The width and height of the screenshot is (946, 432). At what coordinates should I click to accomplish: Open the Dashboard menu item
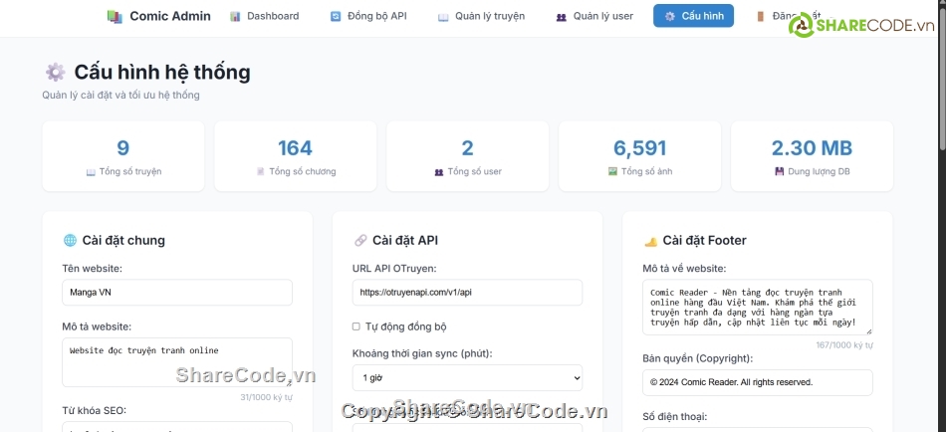[x=264, y=16]
